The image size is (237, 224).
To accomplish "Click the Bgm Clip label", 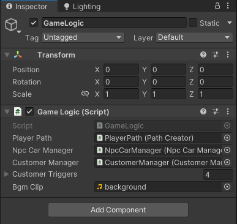I will (28, 187).
